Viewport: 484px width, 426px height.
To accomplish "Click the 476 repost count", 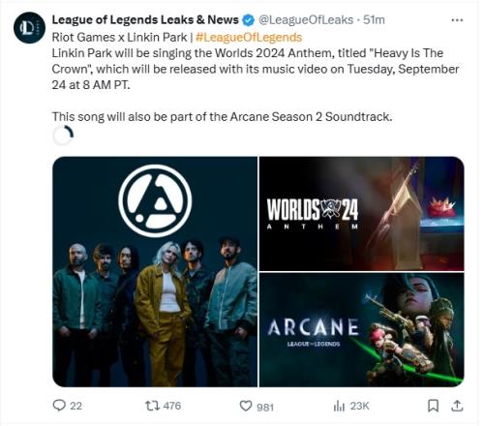I will pyautogui.click(x=172, y=406).
